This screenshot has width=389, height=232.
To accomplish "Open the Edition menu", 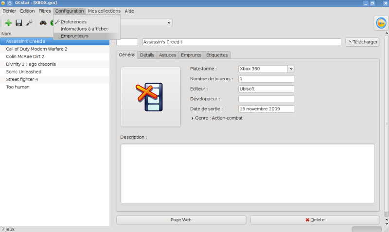I will pos(27,11).
